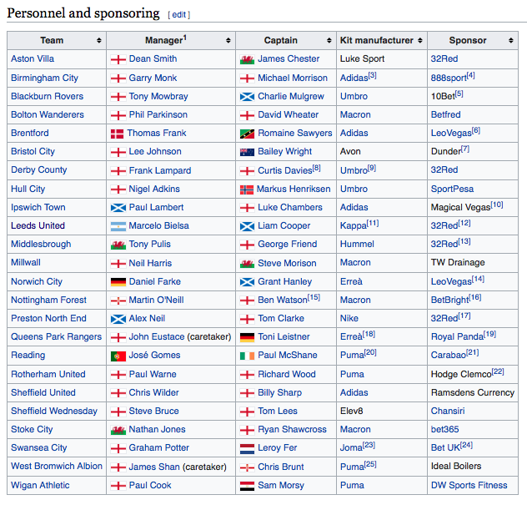The image size is (527, 505).
Task: Sort the table by Manager column
Action: click(228, 41)
